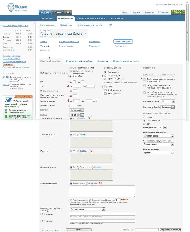Click the page vertical scrollbar
Image resolution: width=190 pixels, height=232 pixels.
pyautogui.click(x=188, y=33)
